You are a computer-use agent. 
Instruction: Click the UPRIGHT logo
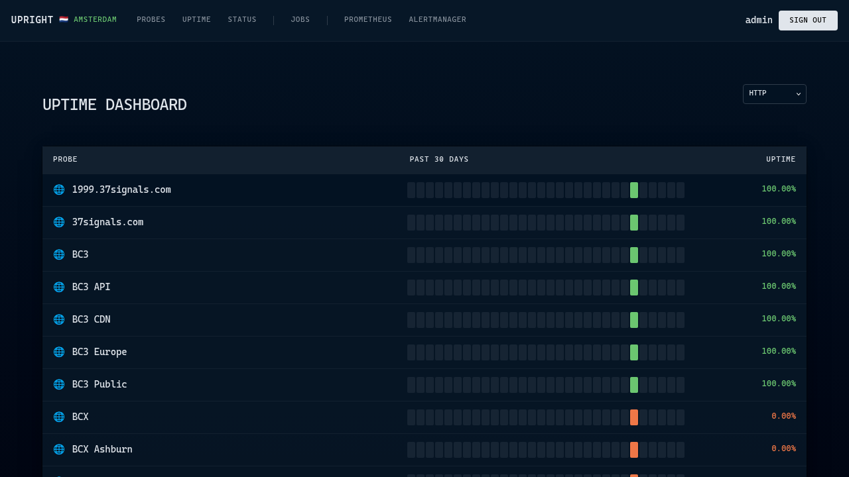point(32,20)
